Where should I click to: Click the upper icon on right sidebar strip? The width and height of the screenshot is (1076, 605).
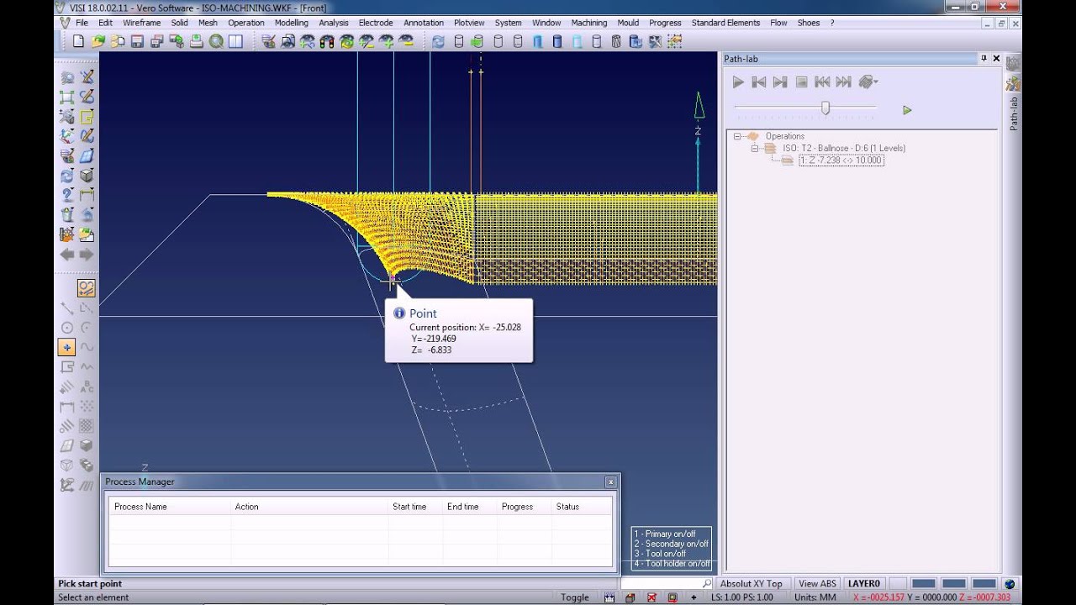pos(1013,64)
